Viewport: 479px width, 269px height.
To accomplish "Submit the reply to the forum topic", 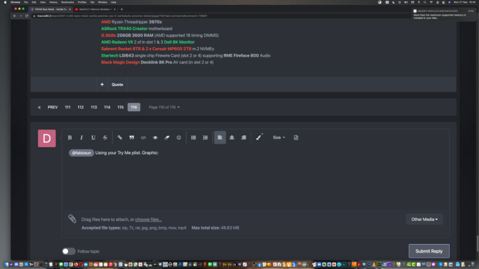I will pos(429,251).
